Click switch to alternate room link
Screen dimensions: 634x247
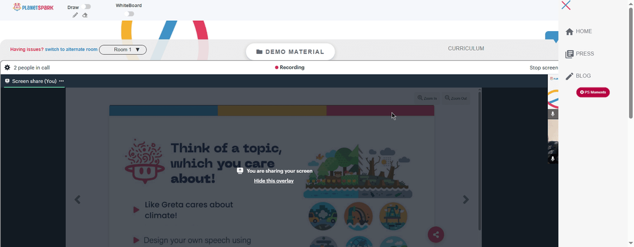[x=71, y=49]
